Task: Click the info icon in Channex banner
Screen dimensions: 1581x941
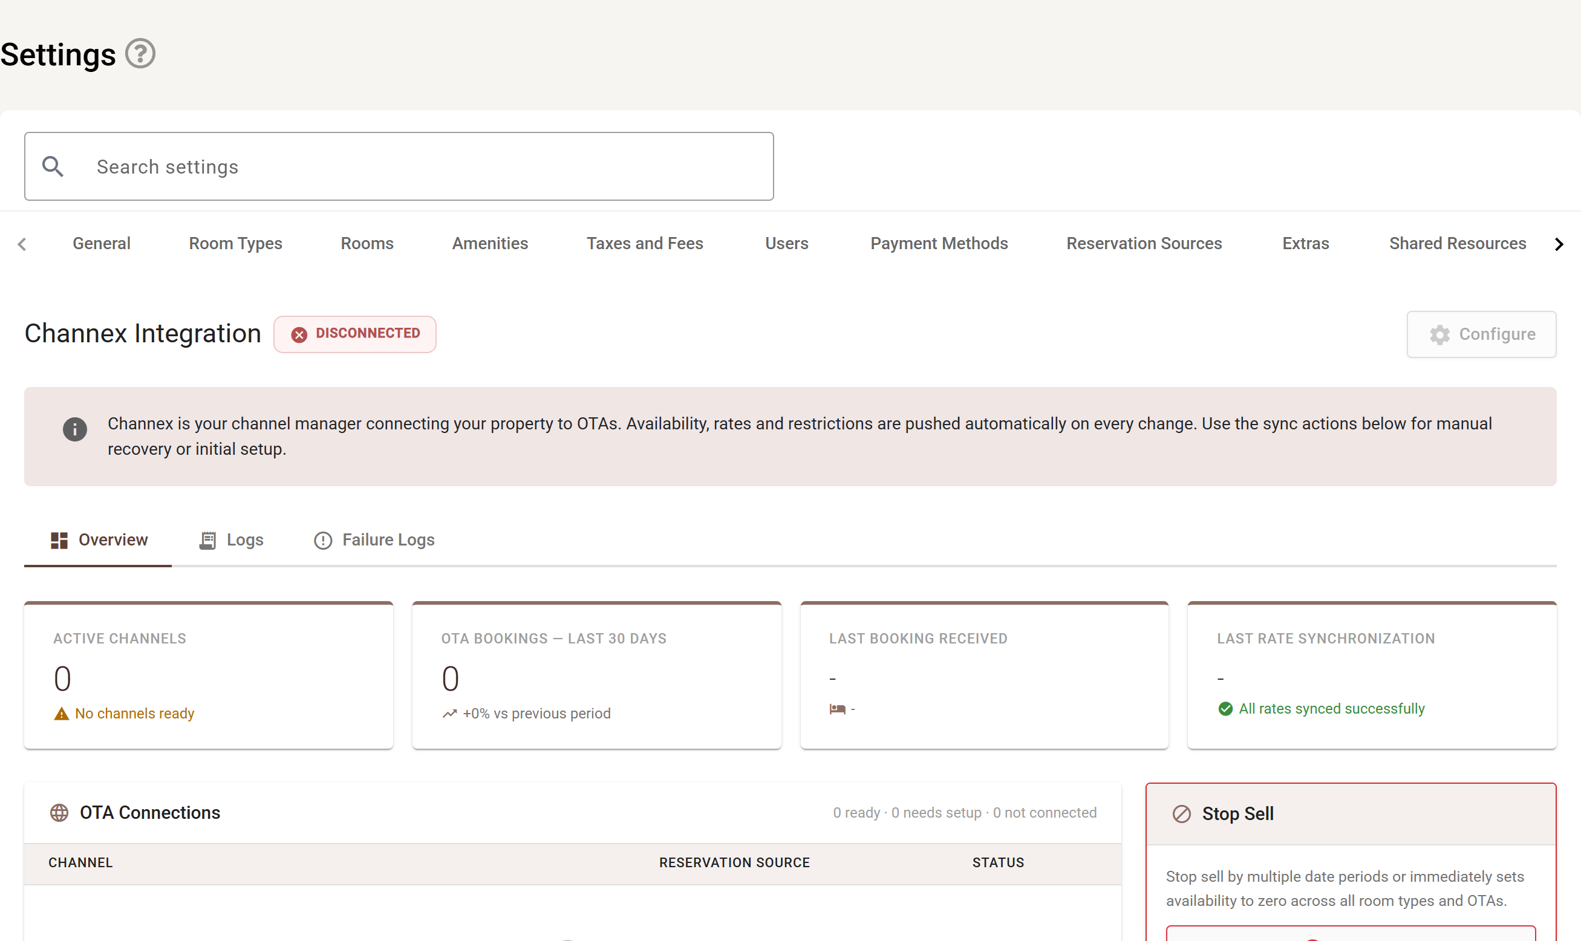Action: [75, 429]
